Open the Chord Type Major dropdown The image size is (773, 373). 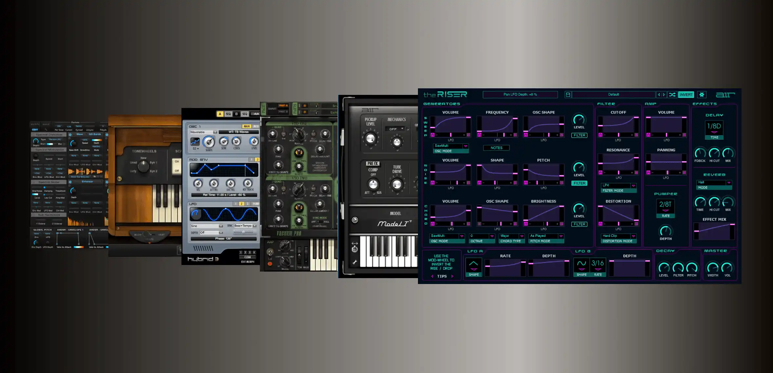(x=522, y=236)
